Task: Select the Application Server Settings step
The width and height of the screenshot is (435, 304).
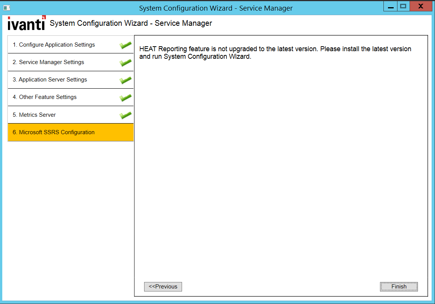Action: pos(57,80)
